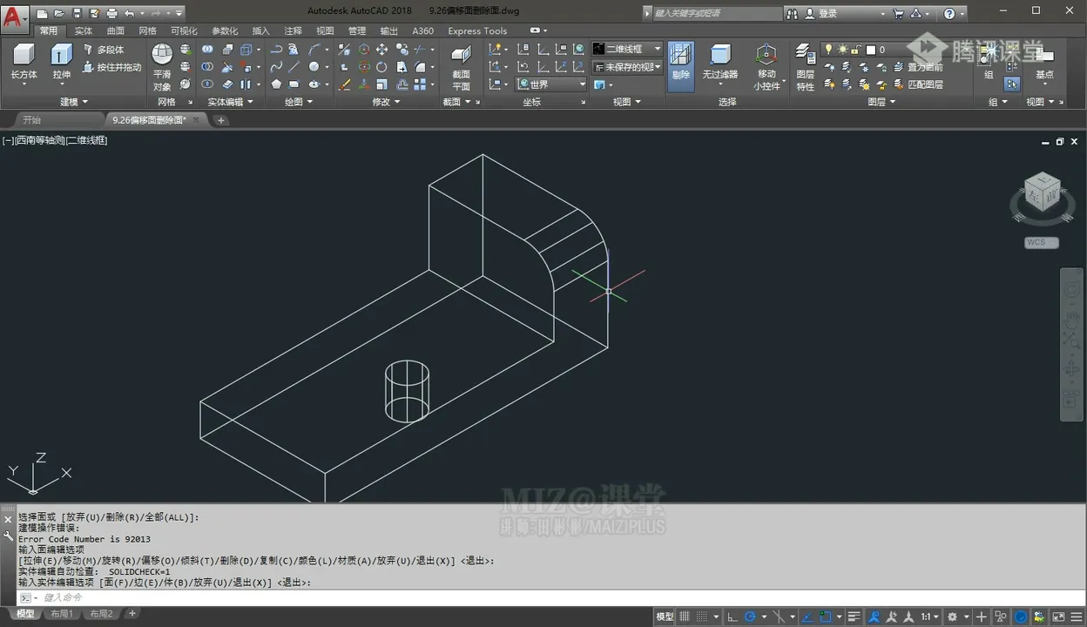The height and width of the screenshot is (627, 1087).
Task: Toggle grid display in the status bar
Action: coord(685,617)
